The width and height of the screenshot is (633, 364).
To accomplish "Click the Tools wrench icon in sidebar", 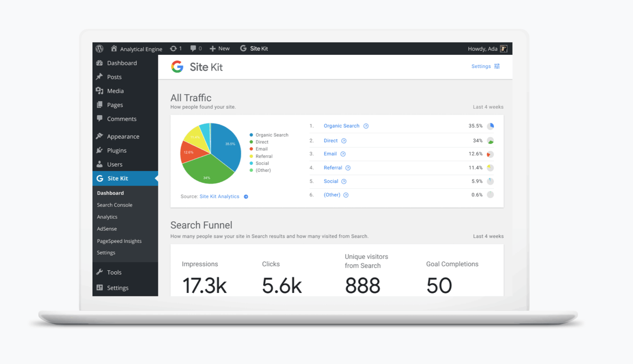I will 99,272.
